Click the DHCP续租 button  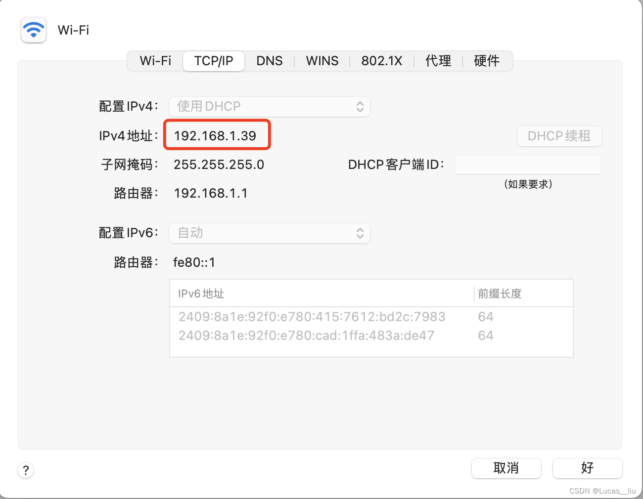(559, 136)
